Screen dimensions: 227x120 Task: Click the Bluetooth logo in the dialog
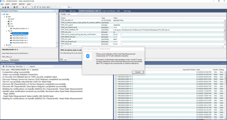[88, 56]
